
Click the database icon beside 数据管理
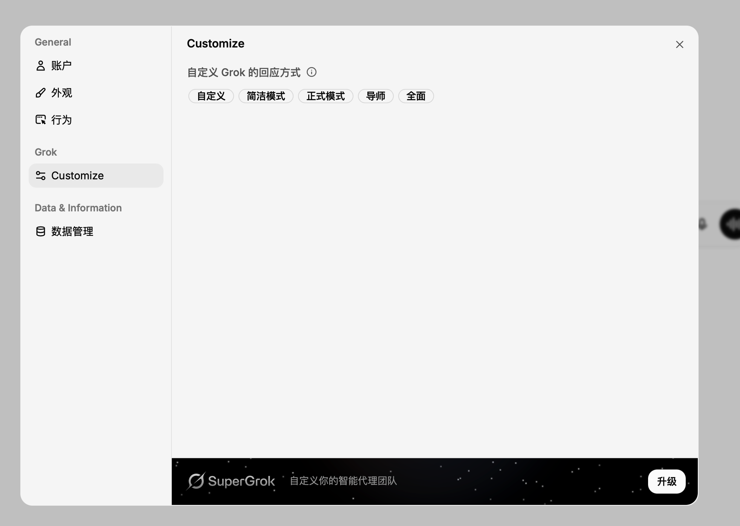[x=40, y=231]
